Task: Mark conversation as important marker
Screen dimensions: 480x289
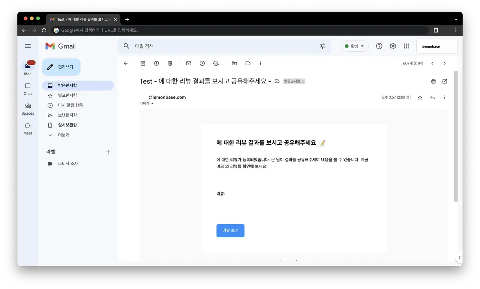Action: click(277, 81)
